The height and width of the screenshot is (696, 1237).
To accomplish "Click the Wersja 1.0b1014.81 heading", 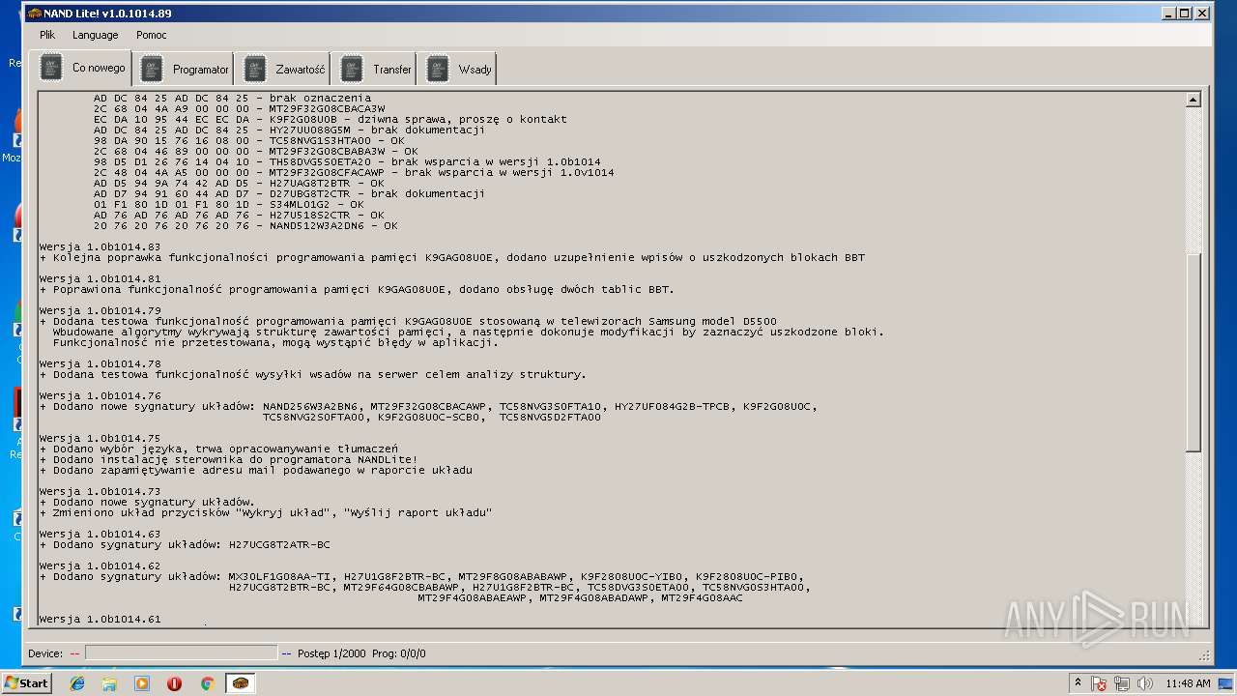I will pos(101,279).
